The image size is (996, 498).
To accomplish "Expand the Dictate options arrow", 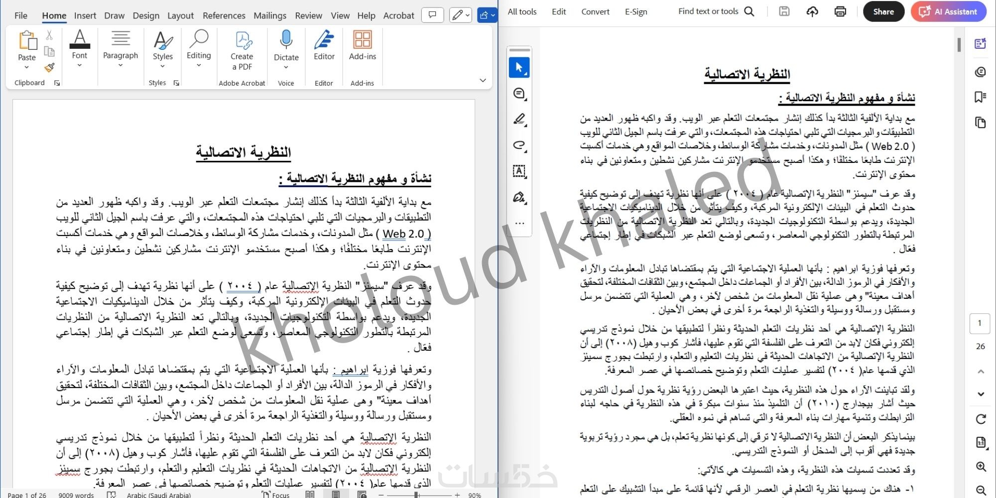I will click(286, 67).
